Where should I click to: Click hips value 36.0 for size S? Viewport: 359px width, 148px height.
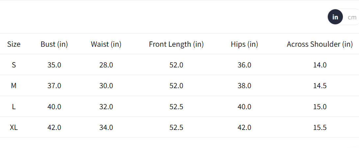click(244, 65)
